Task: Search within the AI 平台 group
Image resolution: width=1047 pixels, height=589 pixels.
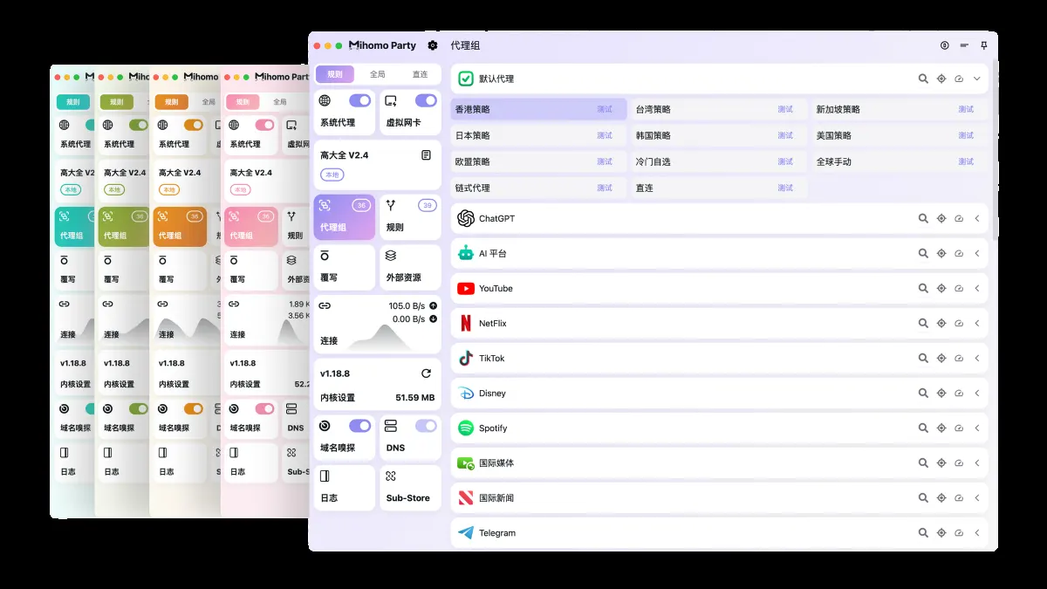Action: pos(923,253)
